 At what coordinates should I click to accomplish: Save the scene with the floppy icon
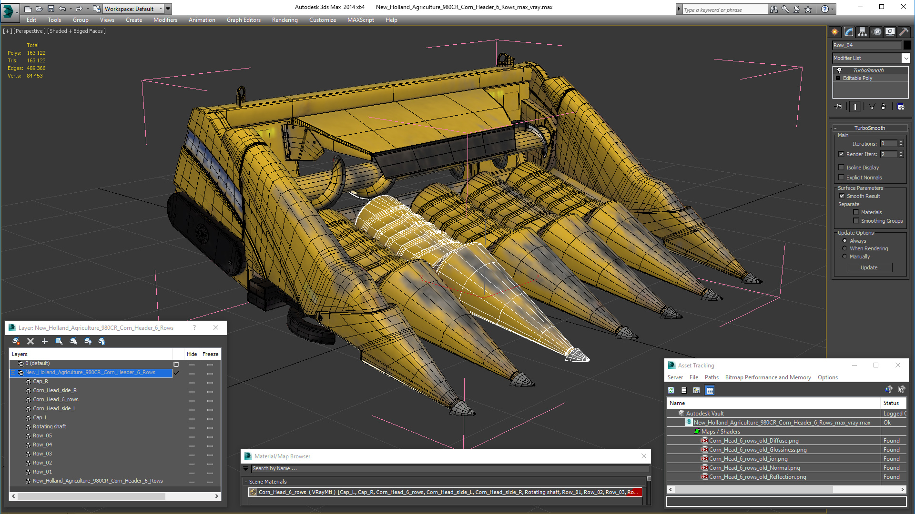click(x=51, y=9)
